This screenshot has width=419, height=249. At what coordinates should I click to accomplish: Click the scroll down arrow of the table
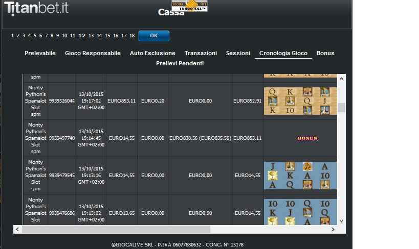tap(341, 221)
